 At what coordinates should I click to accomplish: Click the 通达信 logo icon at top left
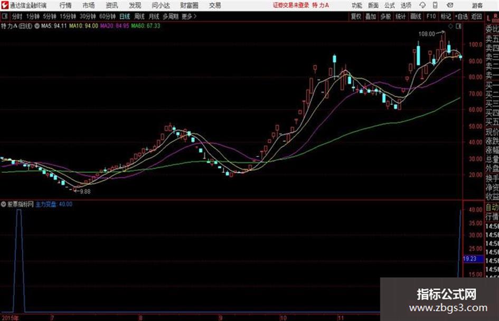point(4,5)
